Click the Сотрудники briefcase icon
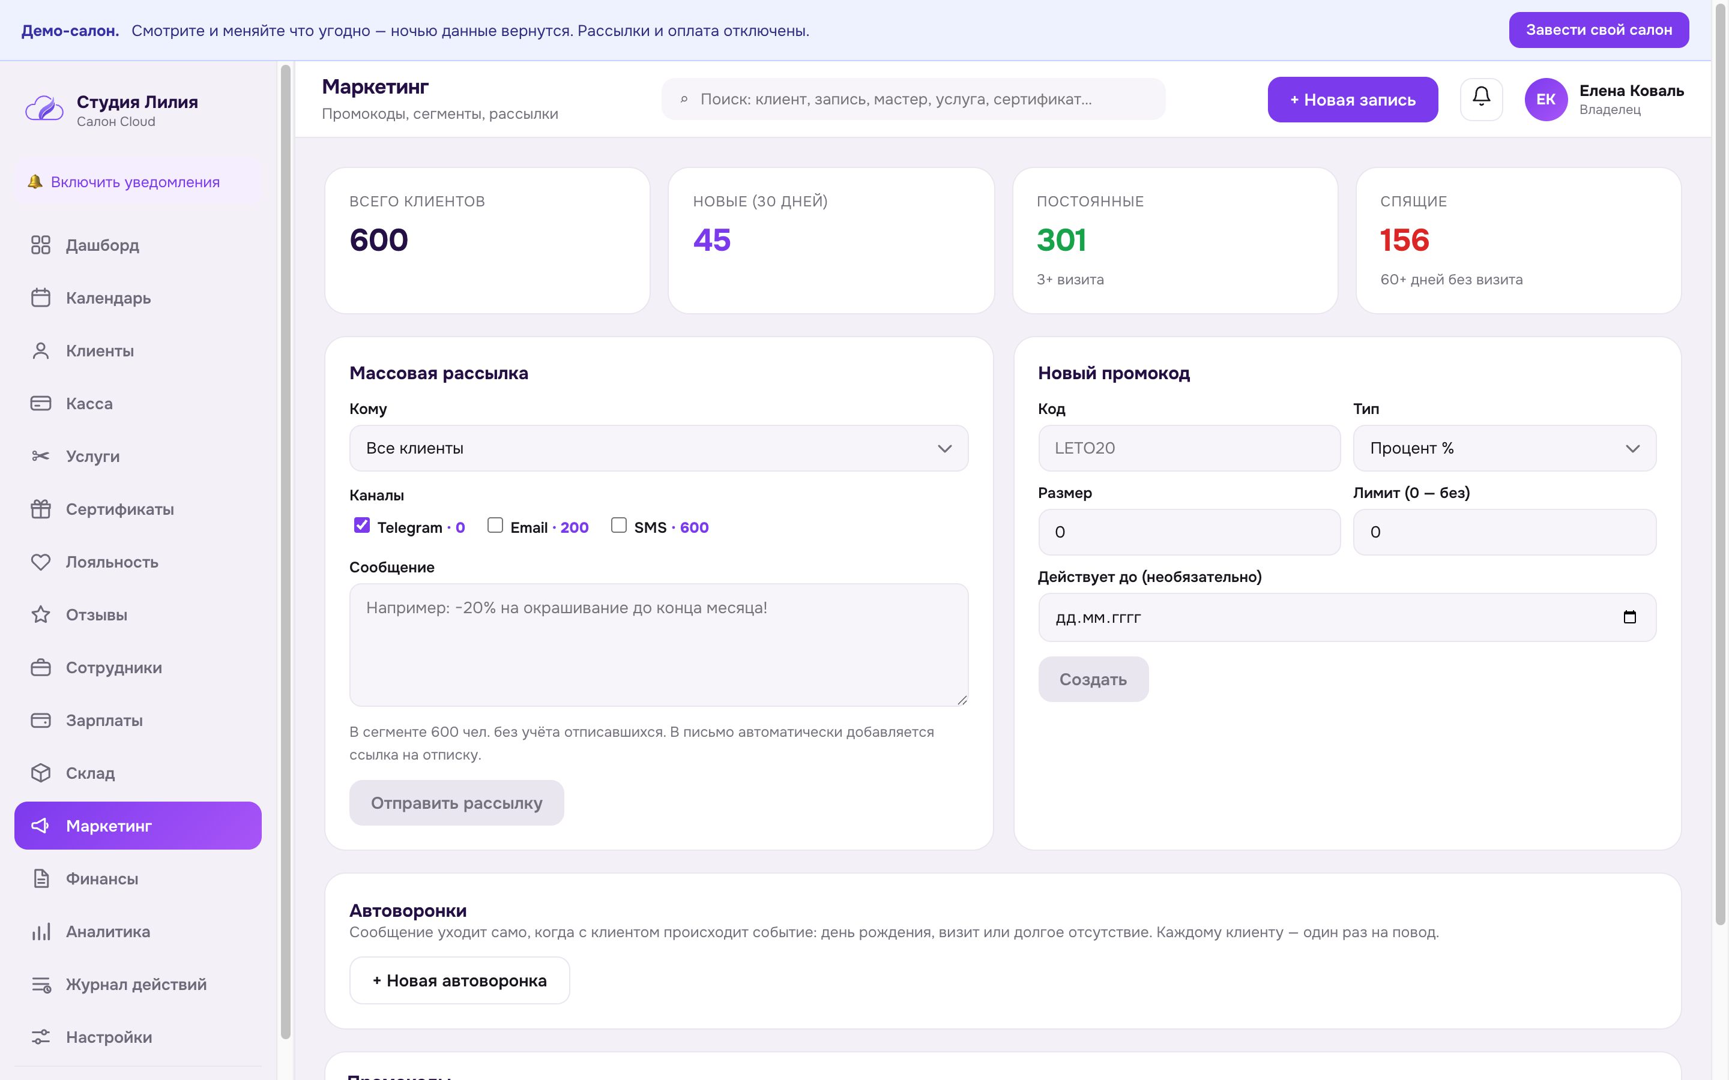The height and width of the screenshot is (1080, 1729). tap(41, 668)
